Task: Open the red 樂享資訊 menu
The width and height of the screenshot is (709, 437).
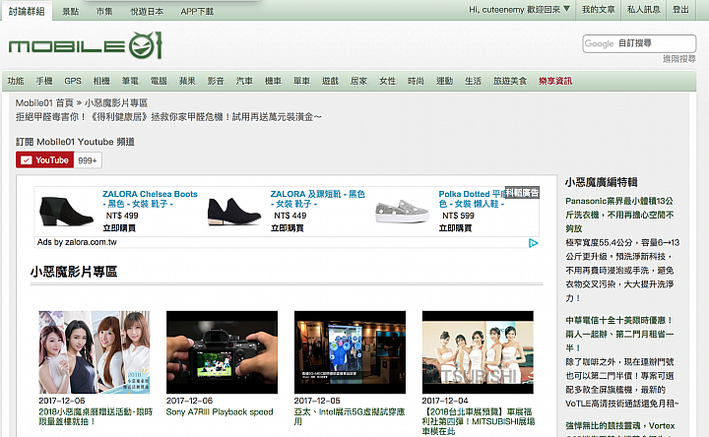Action: coord(555,81)
